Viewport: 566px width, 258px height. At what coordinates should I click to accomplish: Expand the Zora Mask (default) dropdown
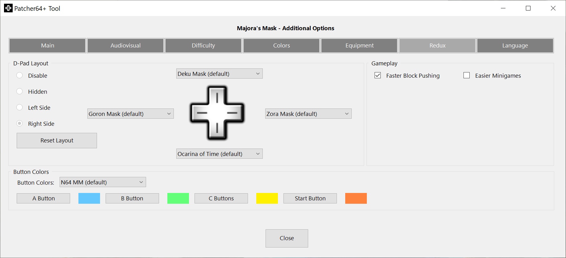[x=308, y=114]
